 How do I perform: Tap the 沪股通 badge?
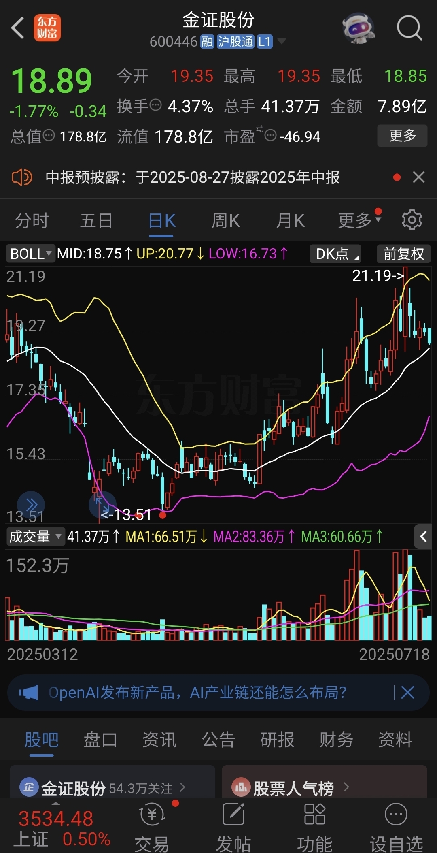pyautogui.click(x=235, y=41)
